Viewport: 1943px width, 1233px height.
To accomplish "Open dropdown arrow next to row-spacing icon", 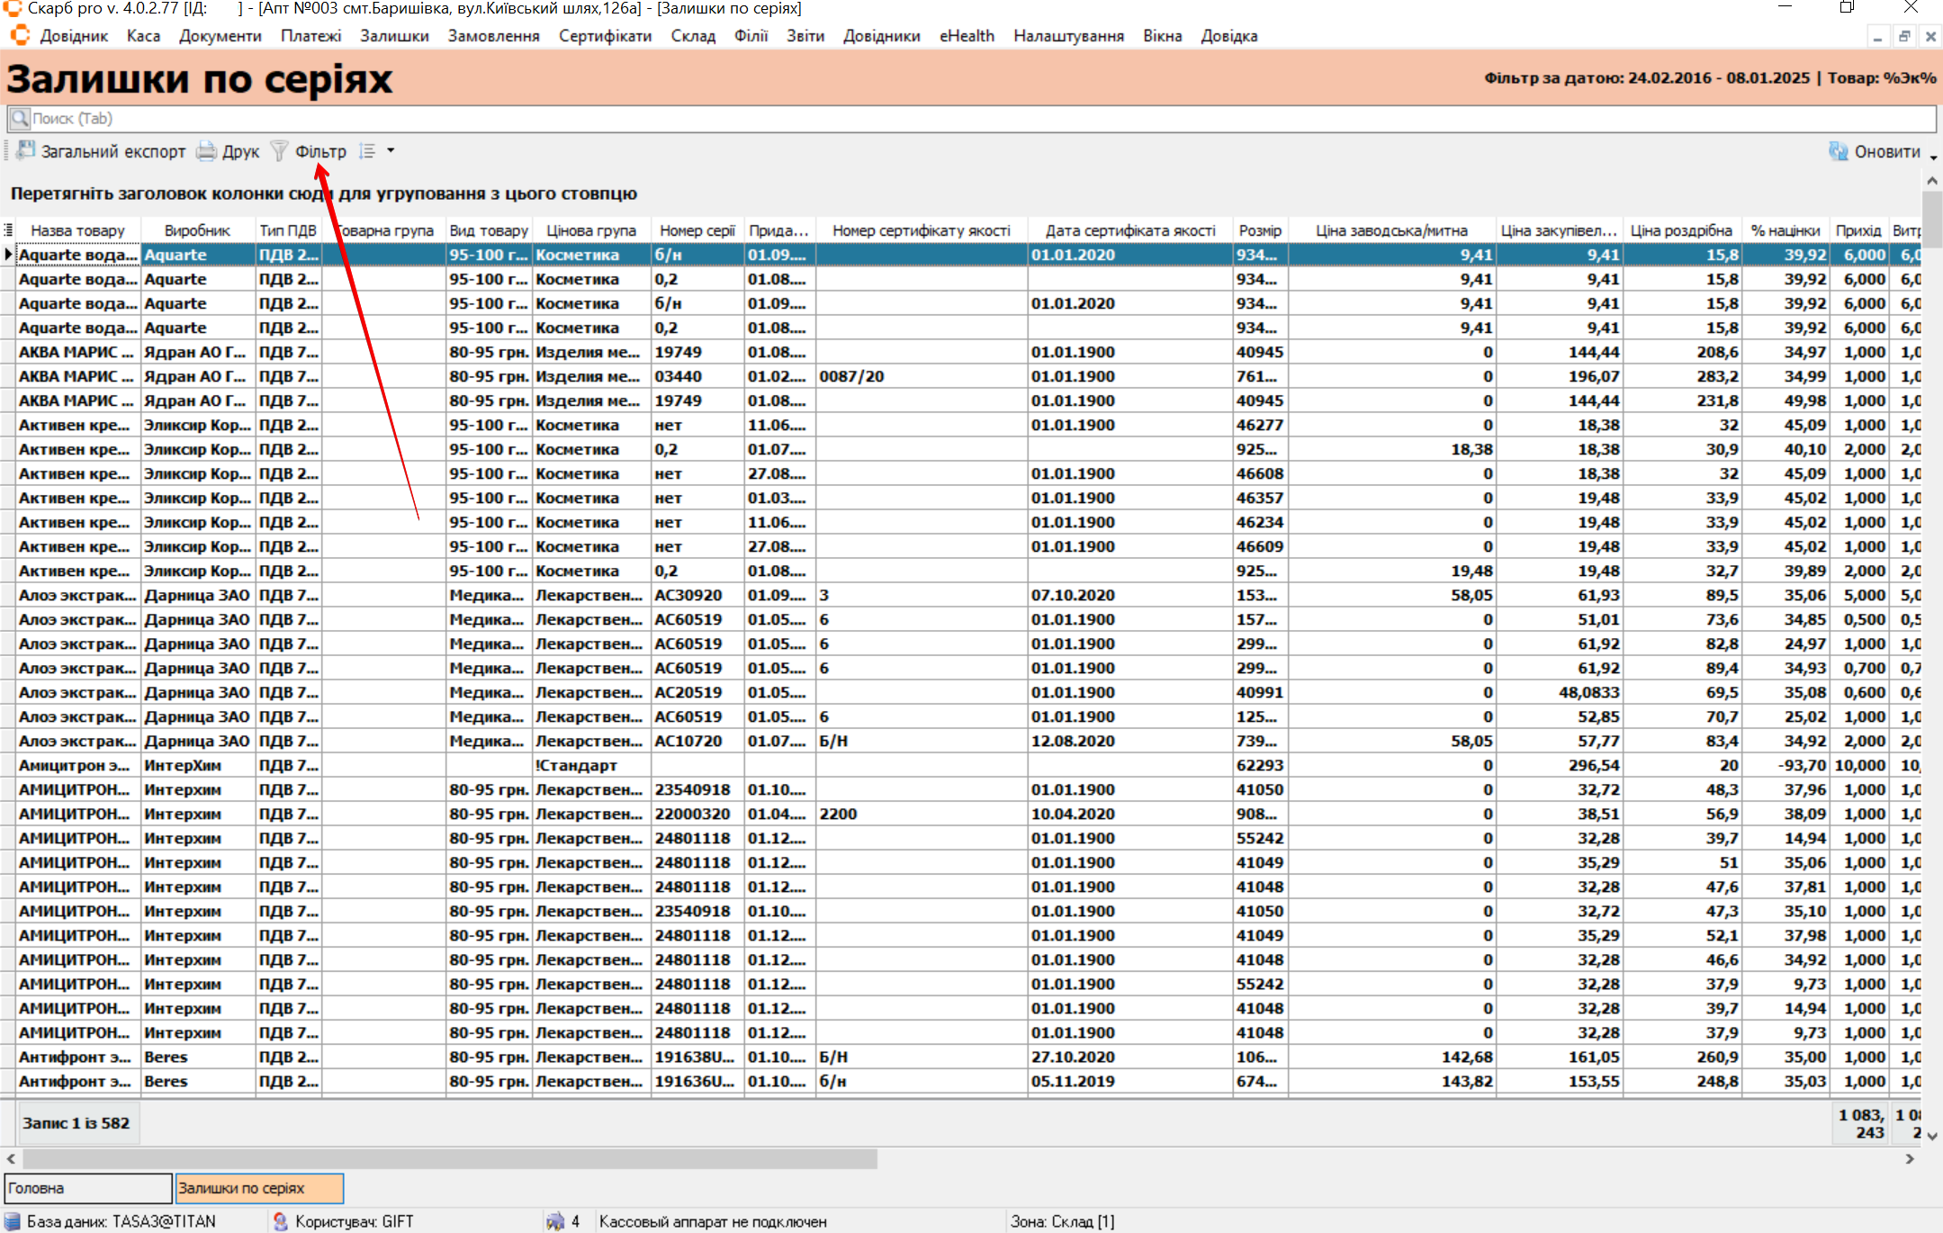I will click(391, 151).
